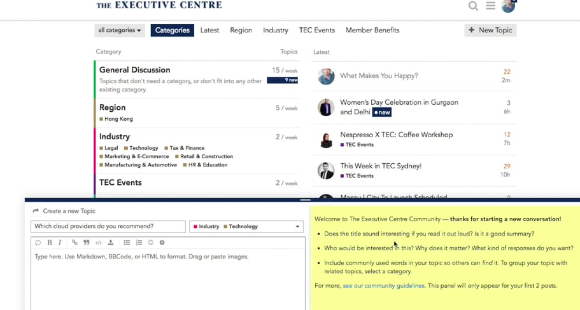The width and height of the screenshot is (580, 310).
Task: Select the Categories tab
Action: (173, 30)
